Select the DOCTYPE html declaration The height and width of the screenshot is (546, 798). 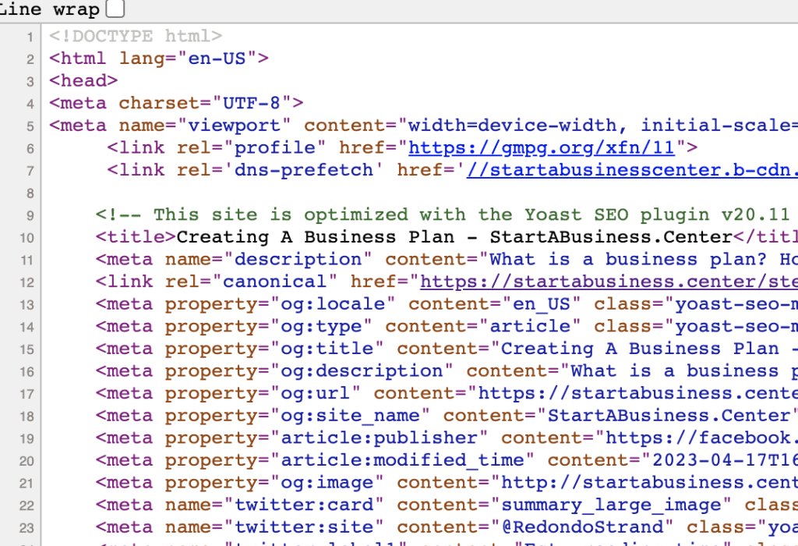click(x=134, y=36)
